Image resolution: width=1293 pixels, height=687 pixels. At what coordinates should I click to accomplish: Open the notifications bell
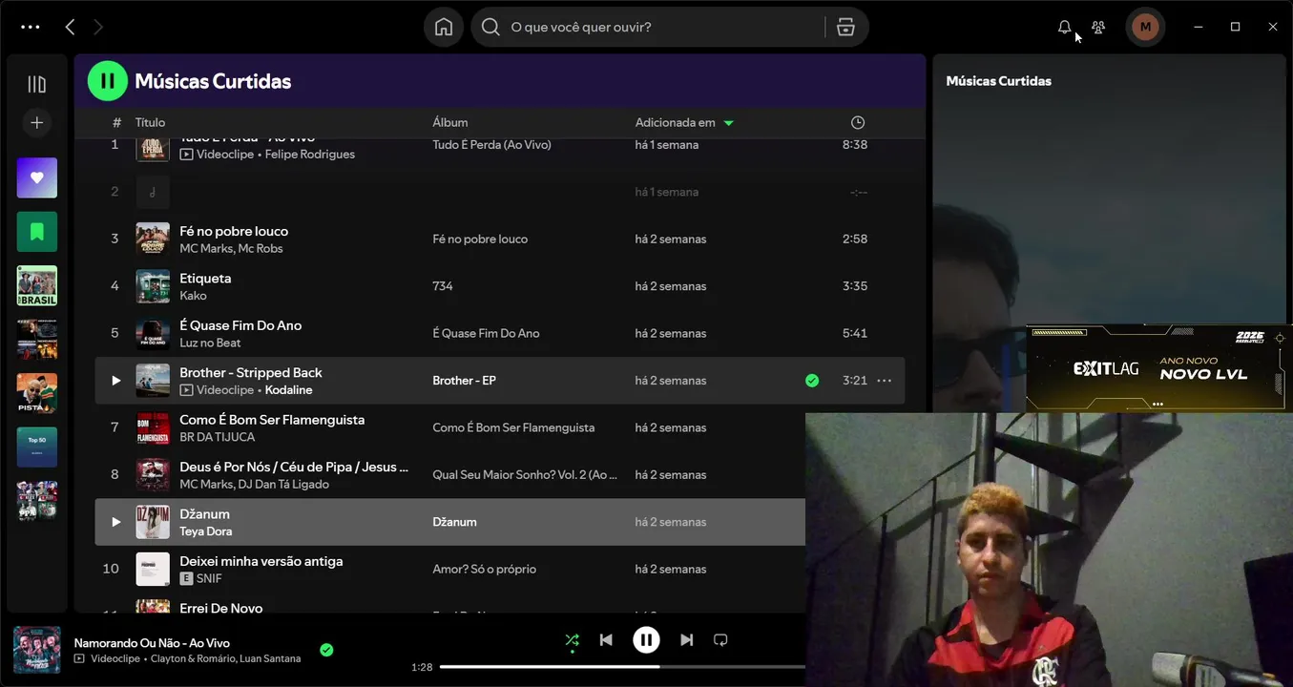[x=1065, y=27]
